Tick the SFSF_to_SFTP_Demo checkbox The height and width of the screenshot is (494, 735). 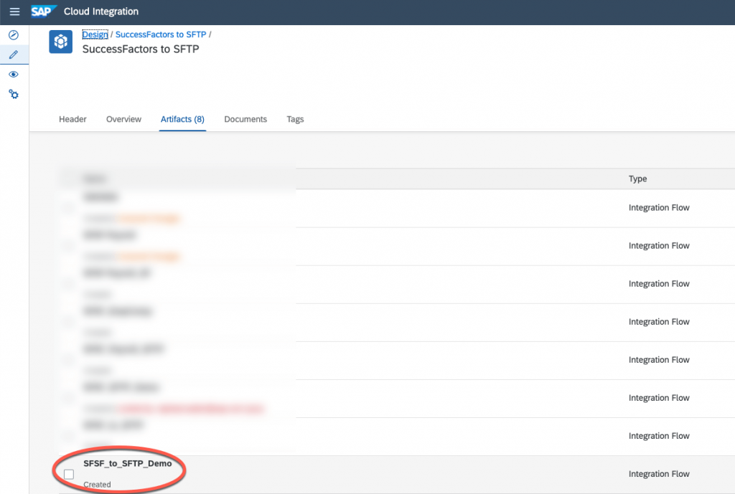69,475
